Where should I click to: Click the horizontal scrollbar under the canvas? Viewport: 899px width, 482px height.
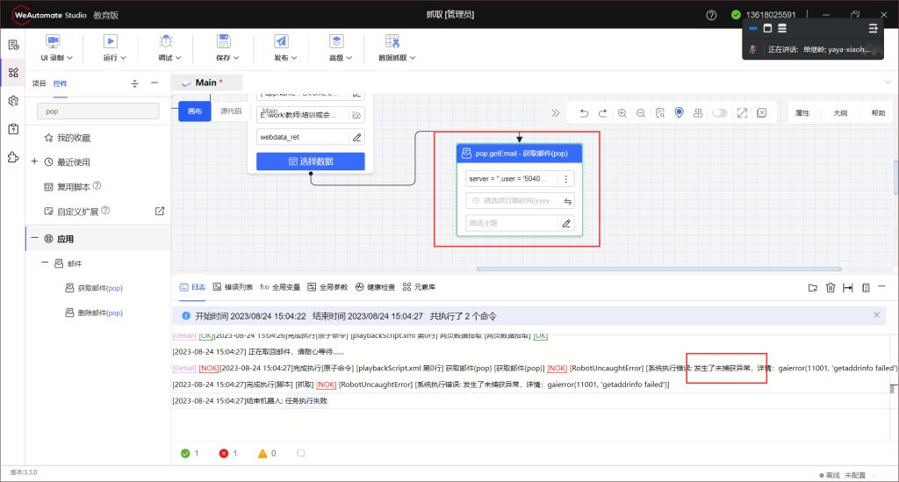coord(658,269)
